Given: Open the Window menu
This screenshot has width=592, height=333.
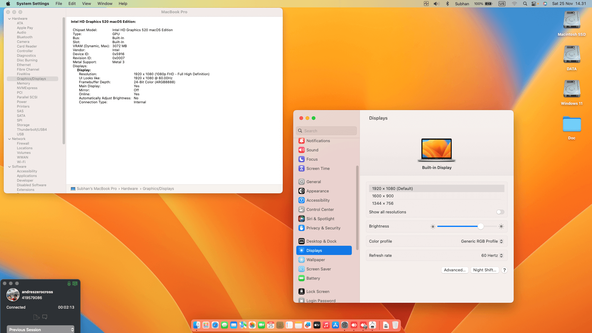Looking at the screenshot, I should pyautogui.click(x=105, y=4).
